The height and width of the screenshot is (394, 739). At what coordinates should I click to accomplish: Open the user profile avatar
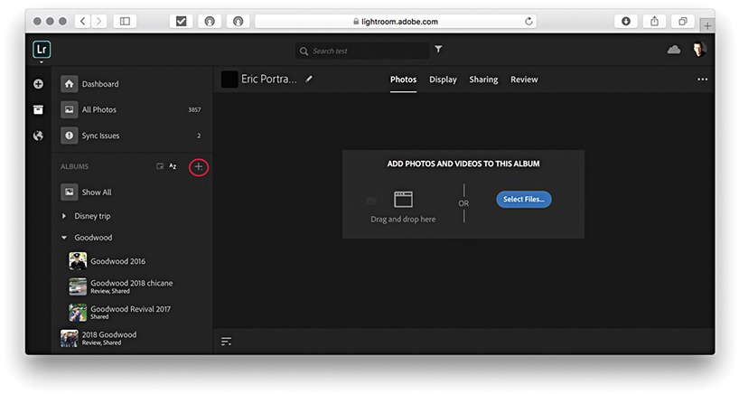click(699, 49)
